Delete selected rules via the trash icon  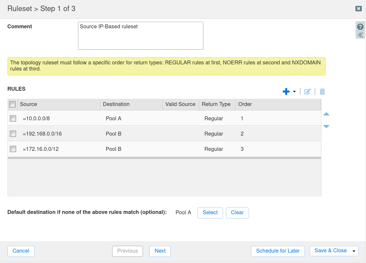(x=322, y=91)
